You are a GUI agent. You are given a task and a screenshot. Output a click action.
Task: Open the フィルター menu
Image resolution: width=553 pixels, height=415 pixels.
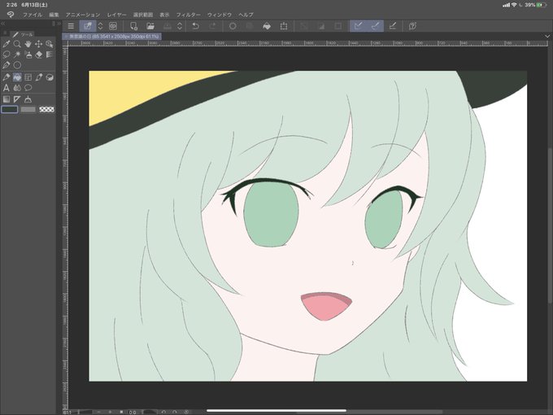(189, 15)
